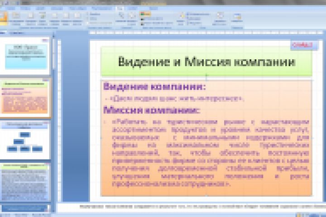Open the Zoom dialog from ribbon
Image resolution: width=326 pixels, height=217 pixels.
121,18
